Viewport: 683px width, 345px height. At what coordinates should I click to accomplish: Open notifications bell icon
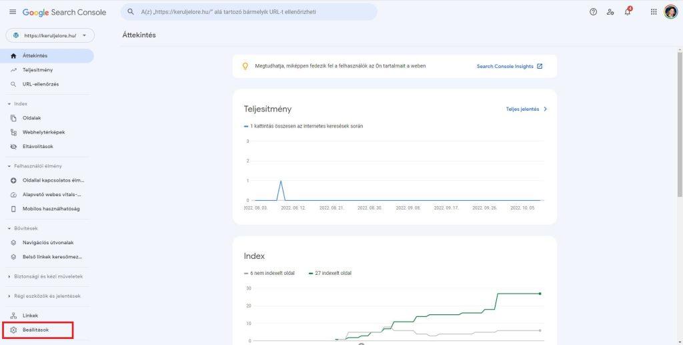628,12
